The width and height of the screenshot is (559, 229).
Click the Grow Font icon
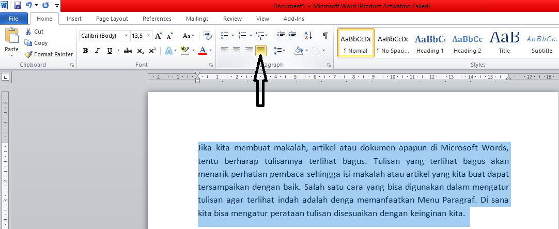point(159,36)
